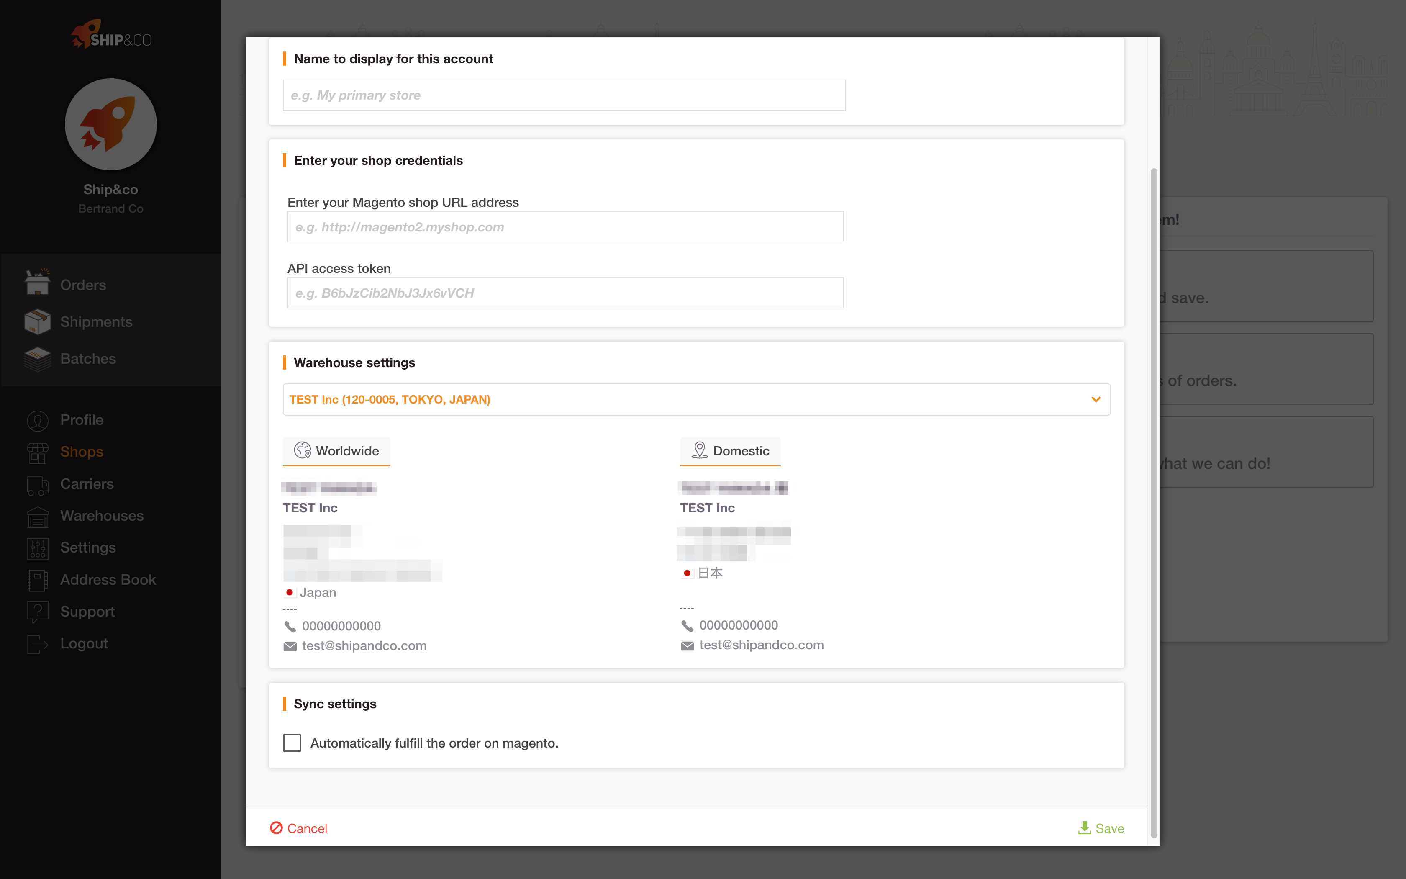
Task: Open the Batches section
Action: point(87,359)
